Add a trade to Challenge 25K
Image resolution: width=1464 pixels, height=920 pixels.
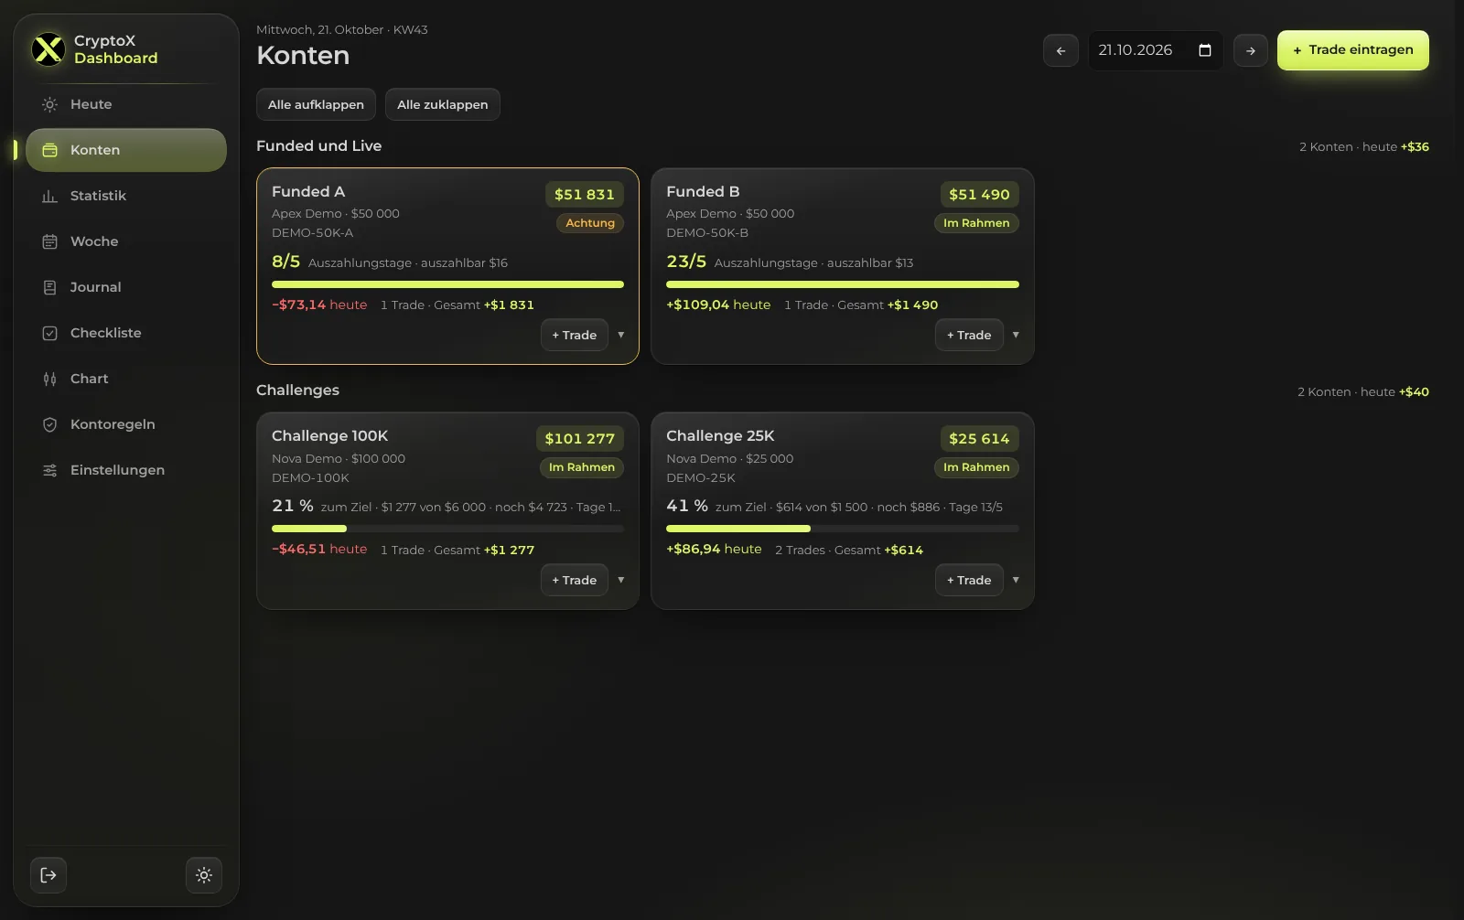point(969,580)
